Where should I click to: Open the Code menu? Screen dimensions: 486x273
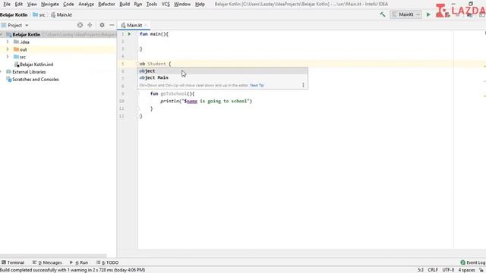pyautogui.click(x=68, y=4)
